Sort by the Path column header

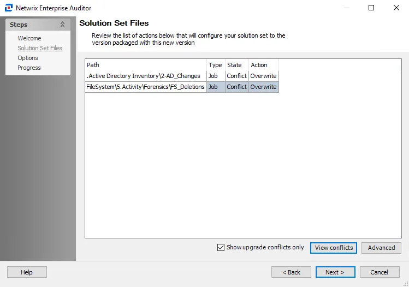[x=146, y=65]
